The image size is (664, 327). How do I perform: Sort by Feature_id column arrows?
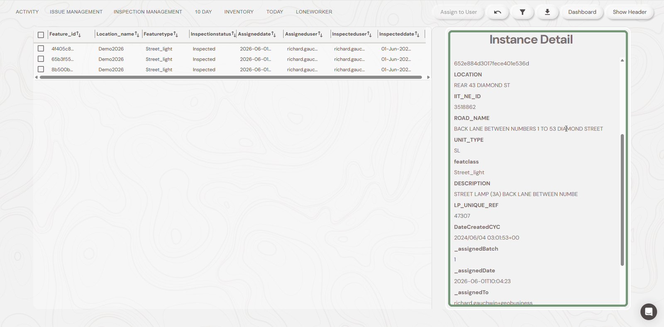coord(78,34)
